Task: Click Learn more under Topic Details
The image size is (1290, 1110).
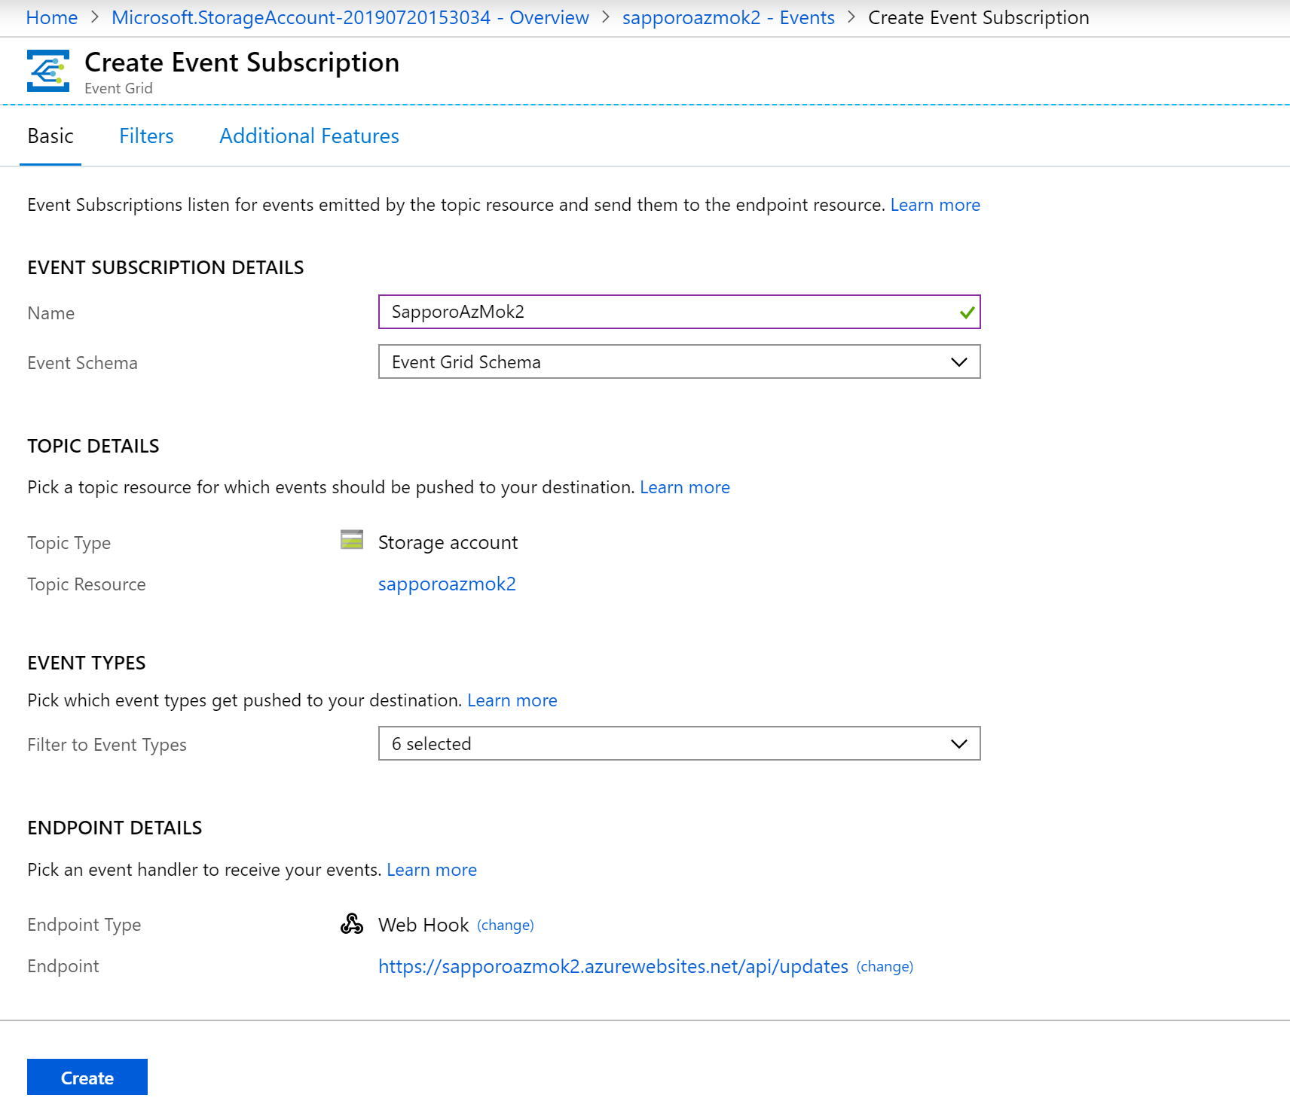Action: click(684, 487)
